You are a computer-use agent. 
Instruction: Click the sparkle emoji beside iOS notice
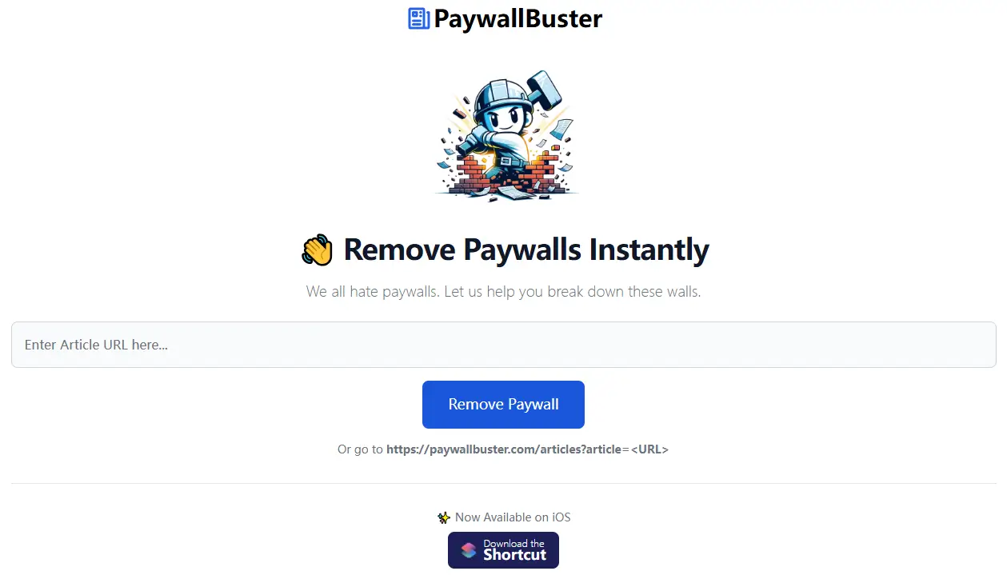pyautogui.click(x=444, y=517)
